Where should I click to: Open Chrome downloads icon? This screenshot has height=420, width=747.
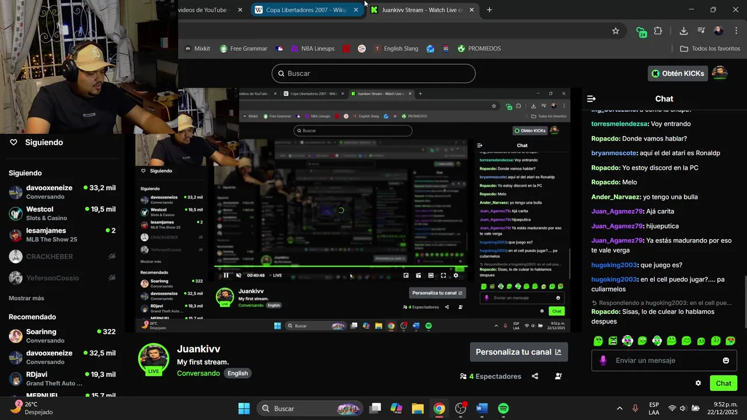[x=683, y=31]
